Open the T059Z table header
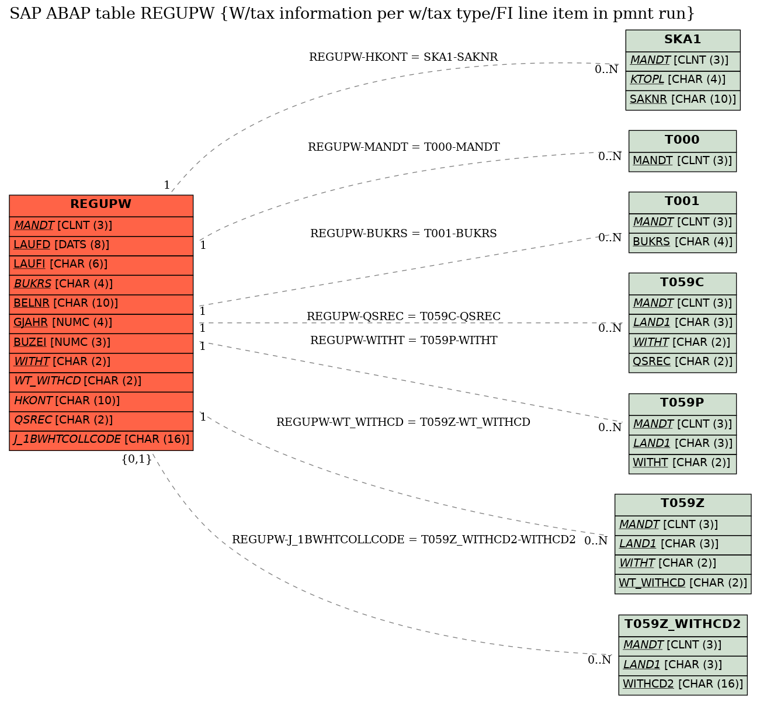This screenshot has width=760, height=701. pyautogui.click(x=683, y=504)
